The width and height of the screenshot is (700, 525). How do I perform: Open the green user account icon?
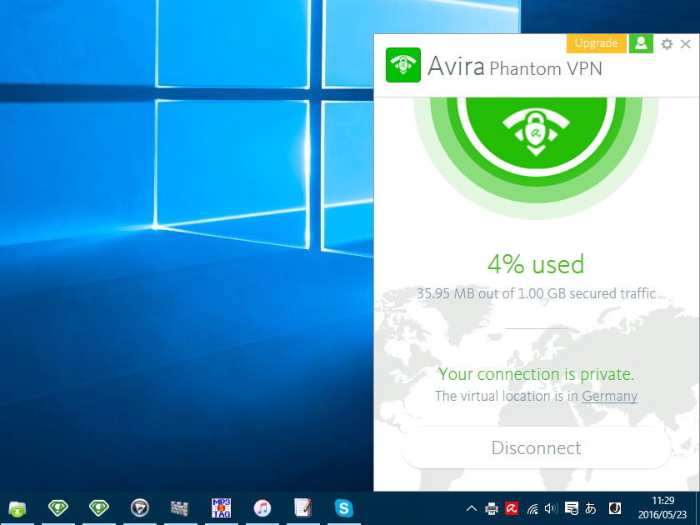(x=641, y=43)
